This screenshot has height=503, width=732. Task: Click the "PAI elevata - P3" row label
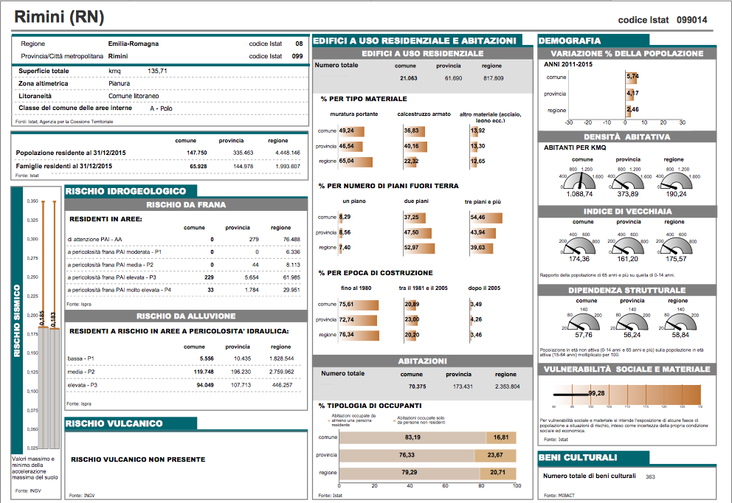112,277
